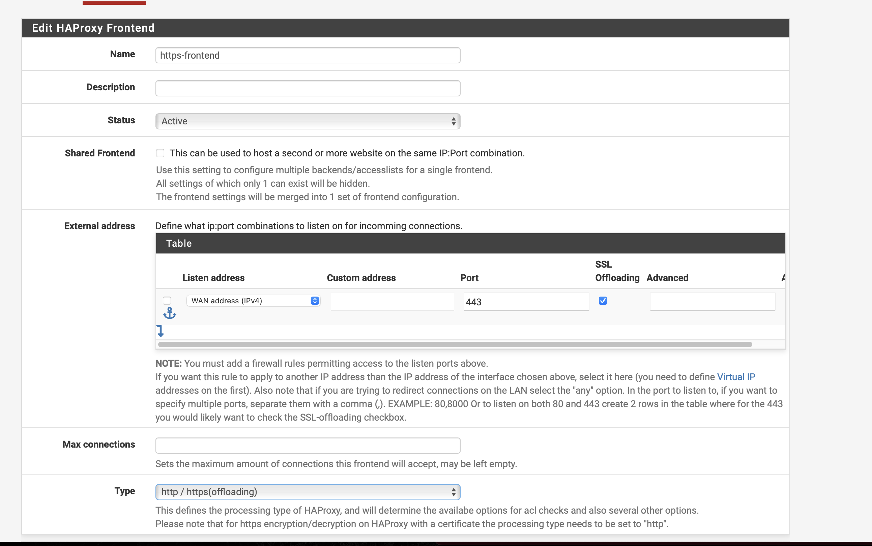Viewport: 872px width, 546px height.
Task: Open the Virtual IP link
Action: click(736, 377)
